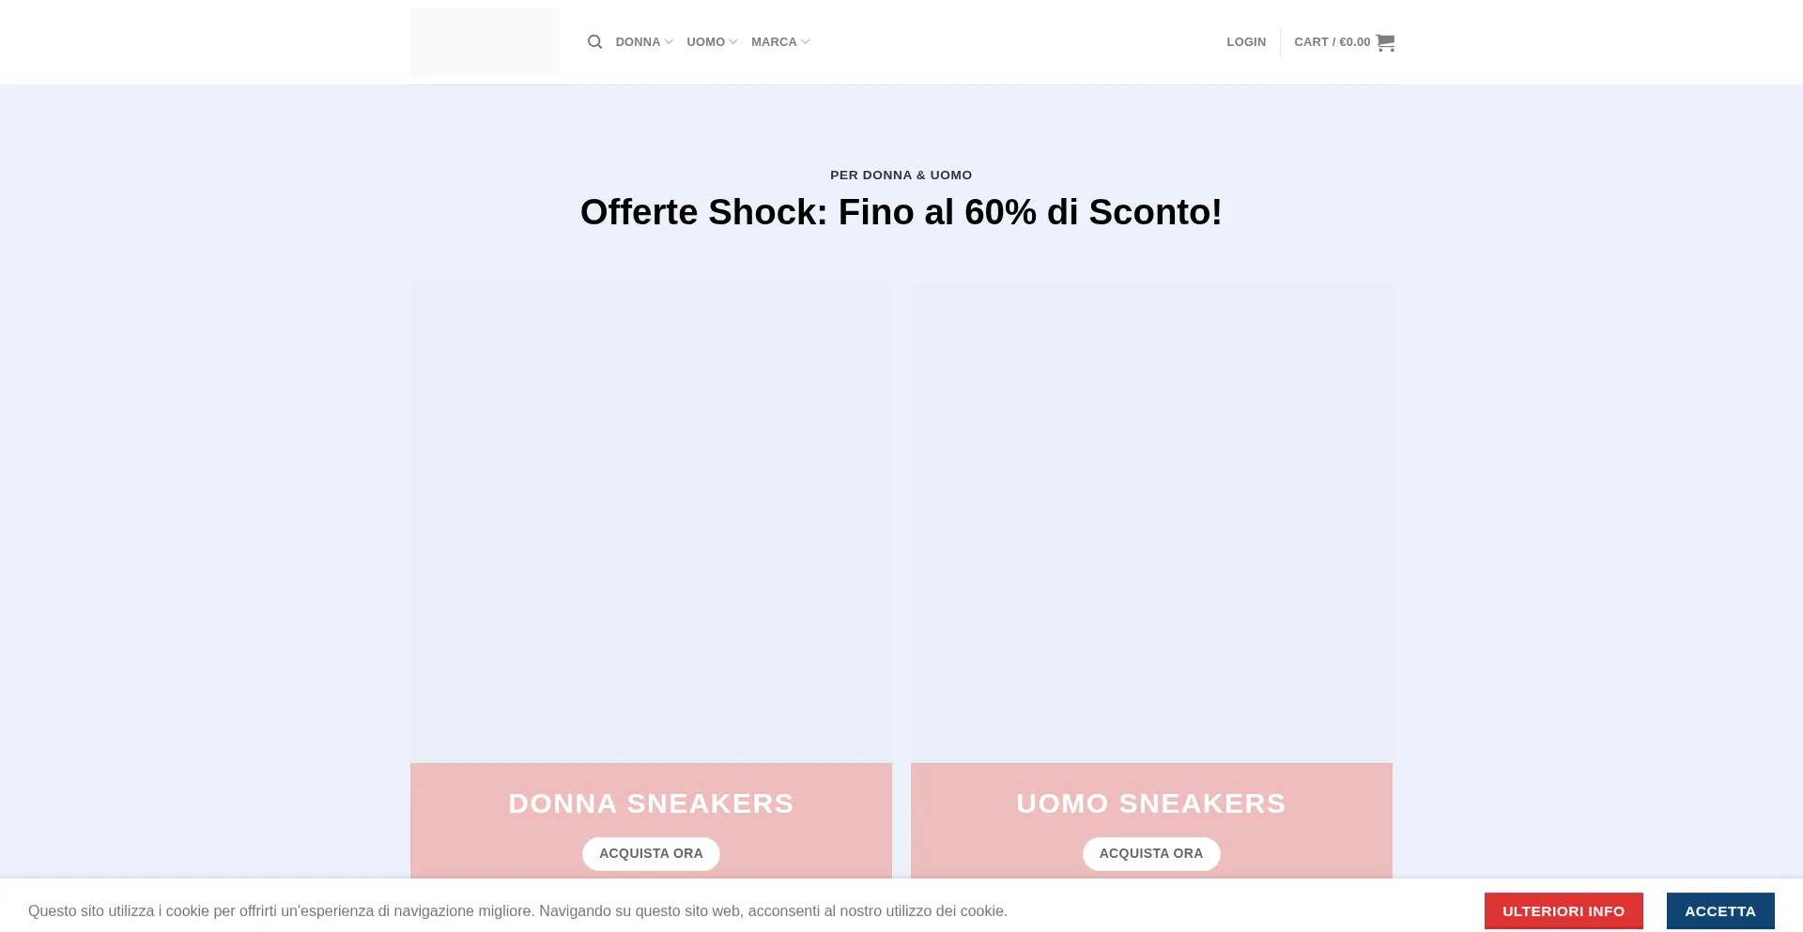The width and height of the screenshot is (1803, 932).
Task: Expand the Donna dropdown chevron
Action: click(669, 42)
